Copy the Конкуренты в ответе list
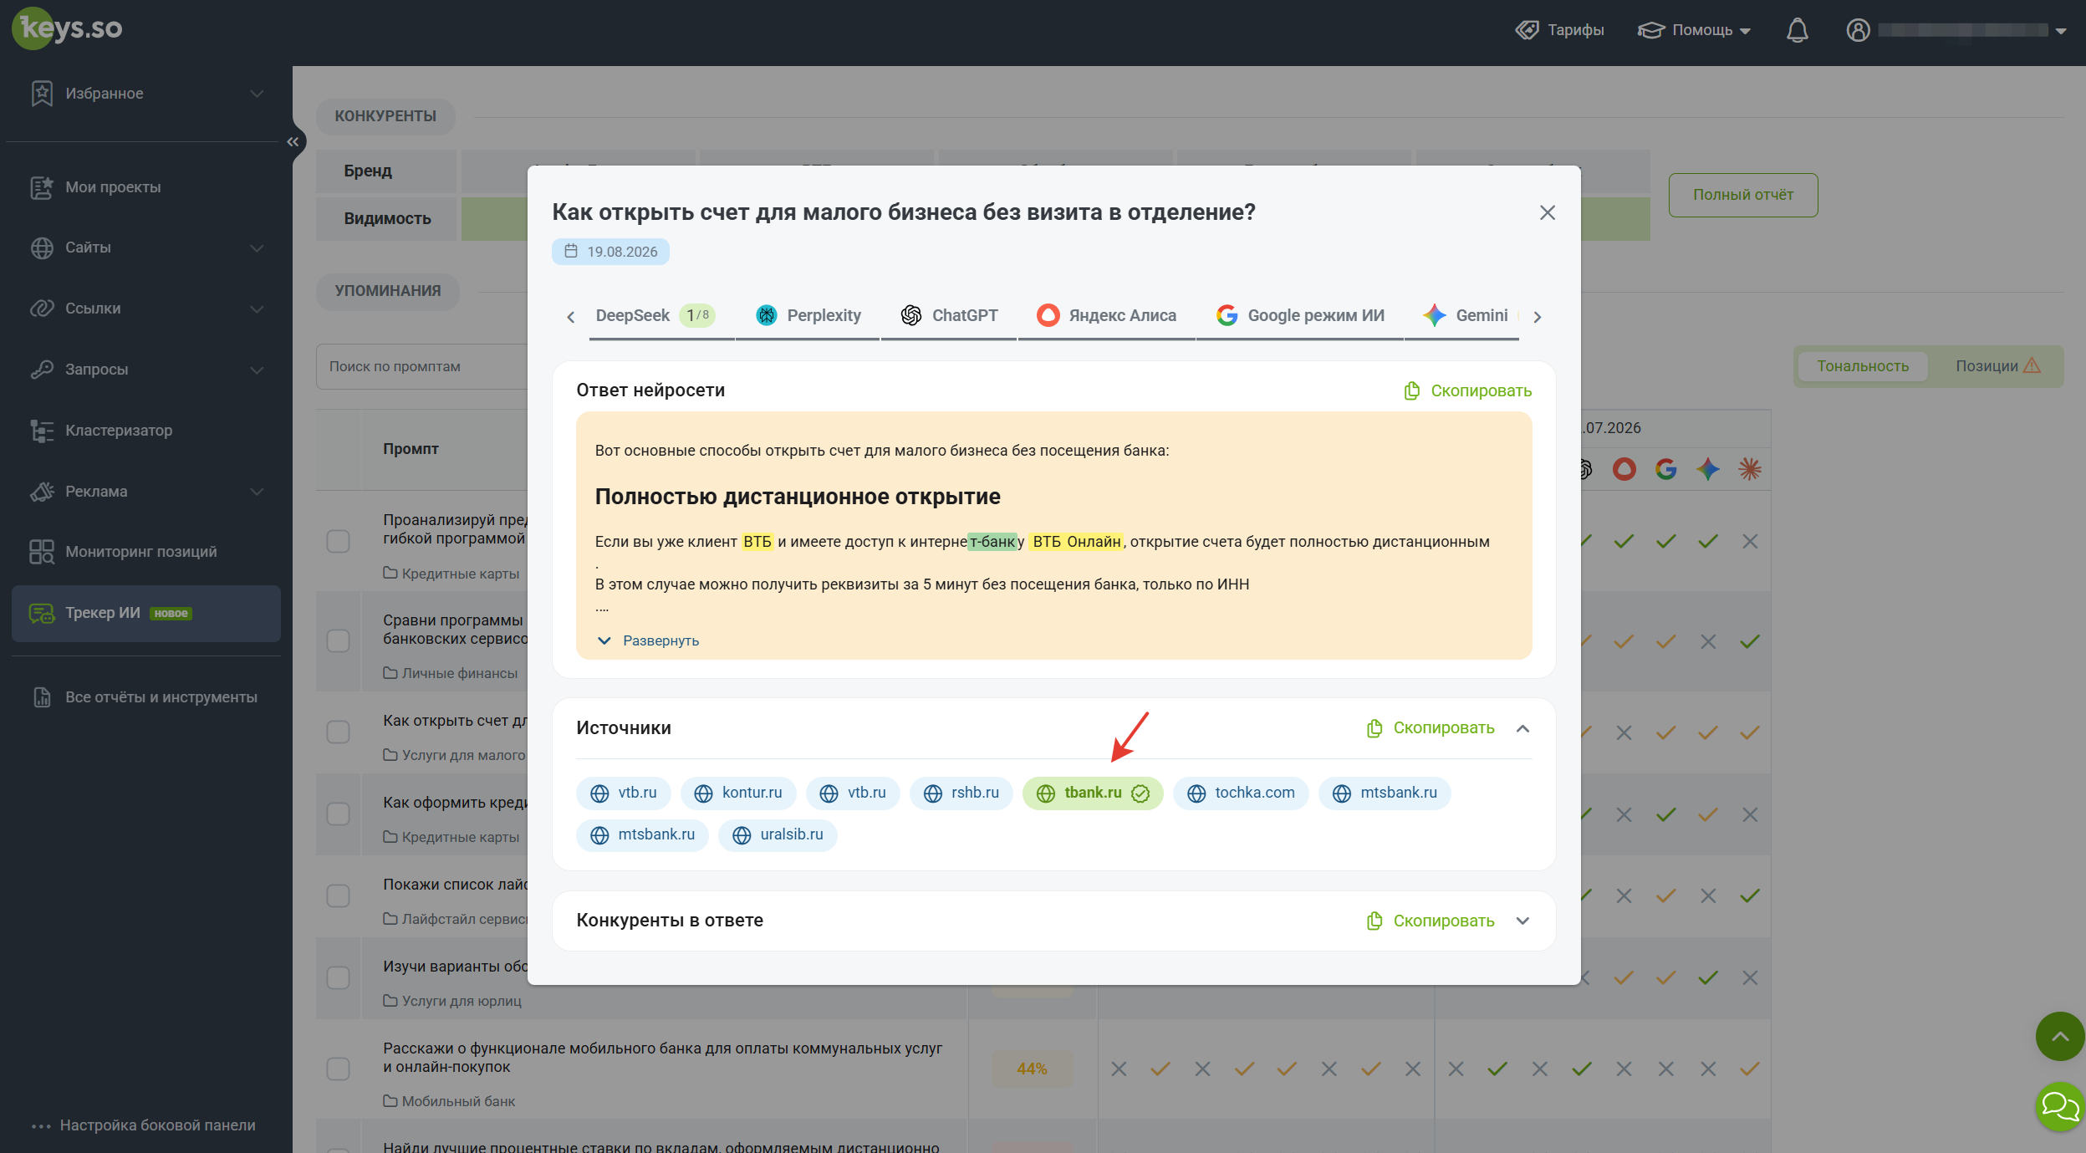 pos(1431,921)
